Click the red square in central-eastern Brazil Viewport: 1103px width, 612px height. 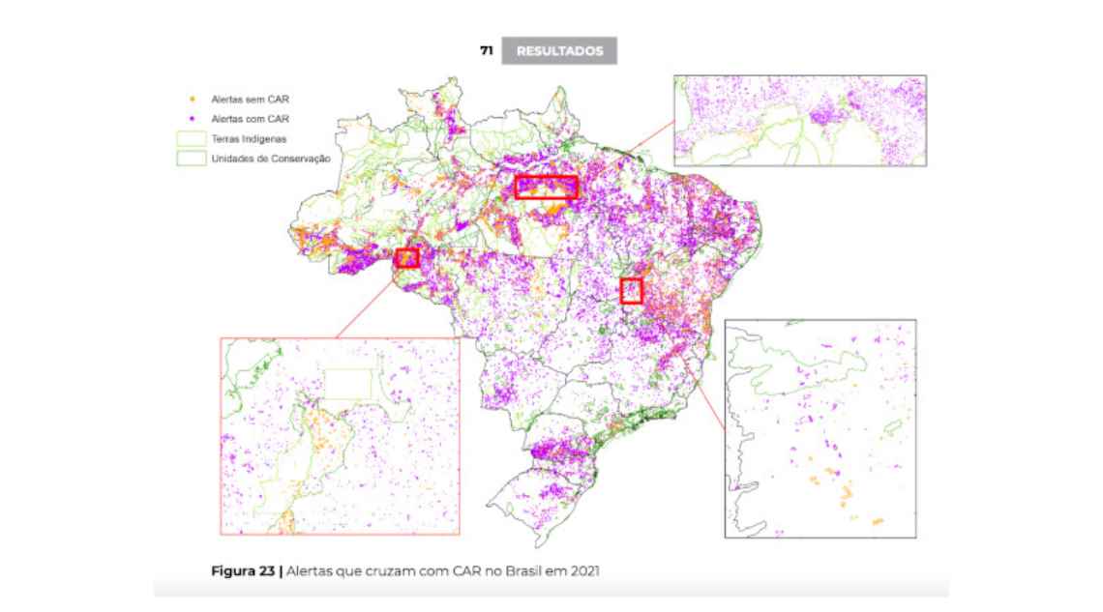pos(632,290)
